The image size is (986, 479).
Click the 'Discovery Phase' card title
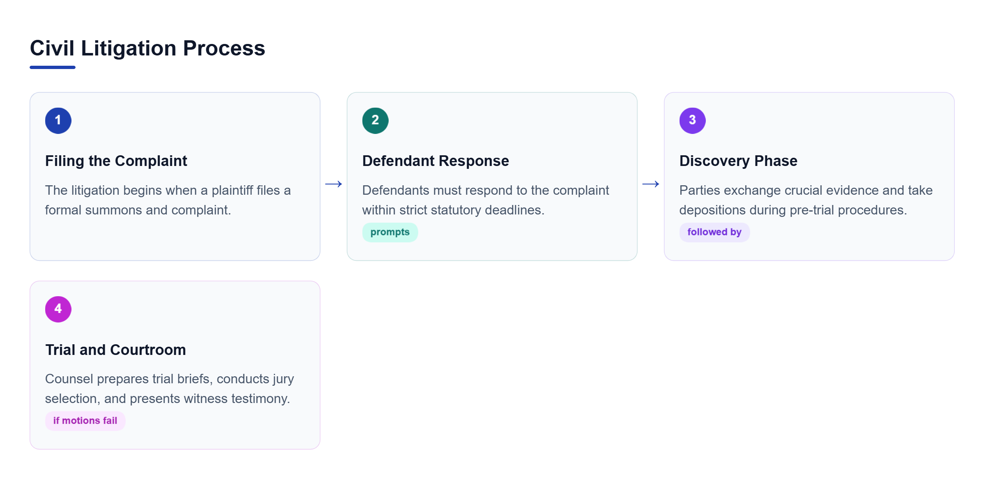click(x=738, y=161)
